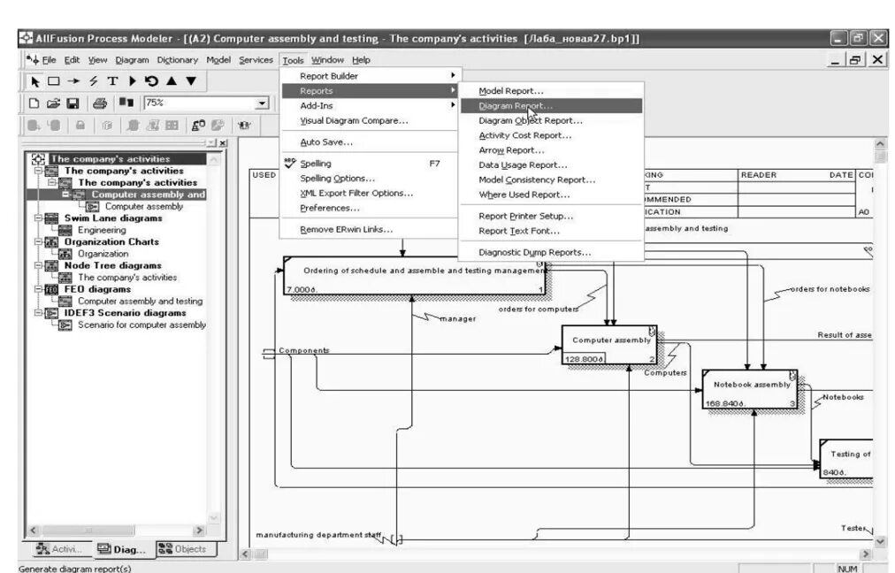
Task: Run Spelling check from Tools menu
Action: coord(371,164)
